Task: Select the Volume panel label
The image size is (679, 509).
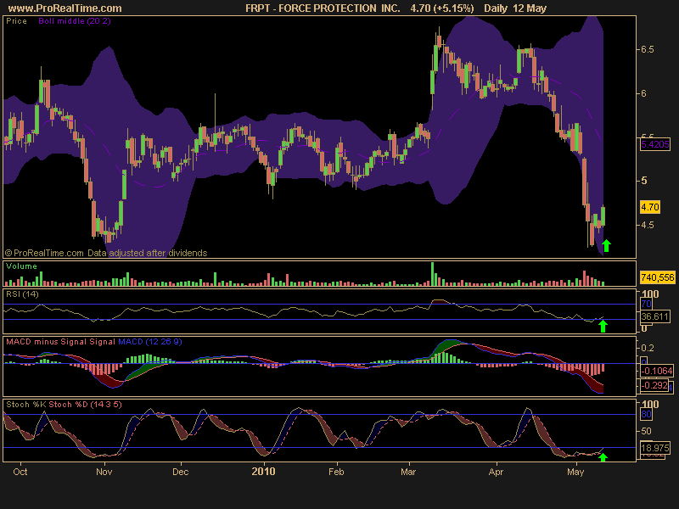Action: coord(22,266)
